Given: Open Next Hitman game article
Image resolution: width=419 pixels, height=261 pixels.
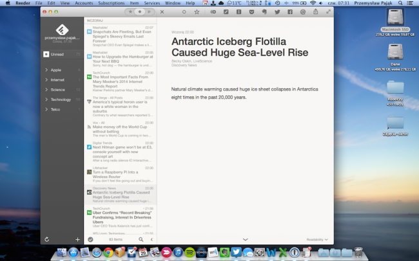Looking at the screenshot, I should [x=121, y=152].
